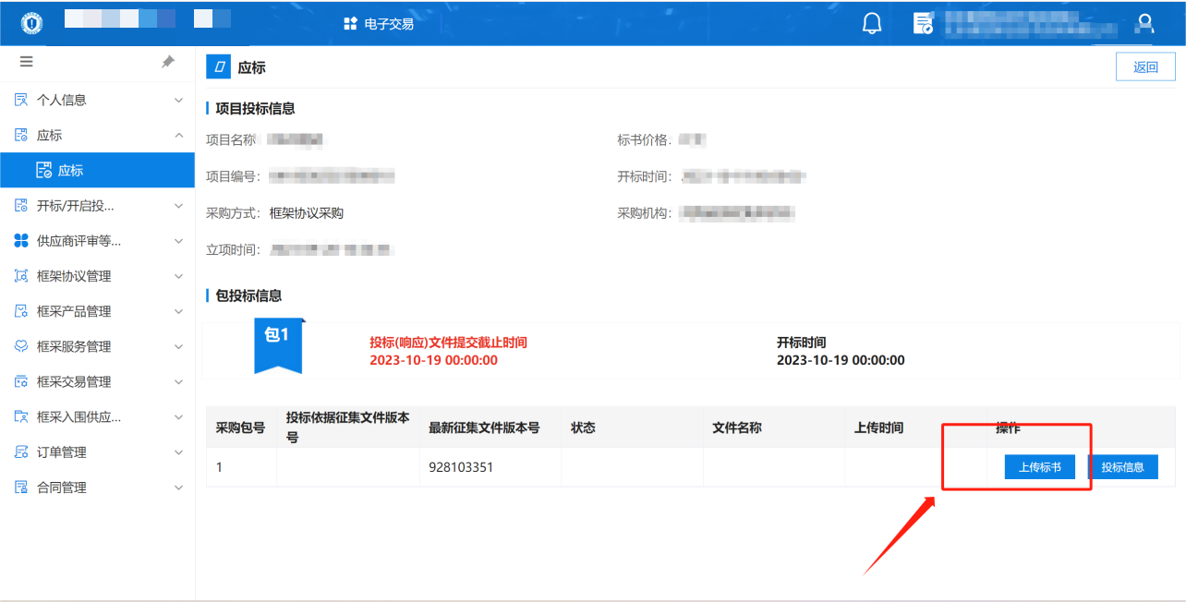Open the 合同管理 menu label
This screenshot has height=602, width=1186.
(62, 488)
